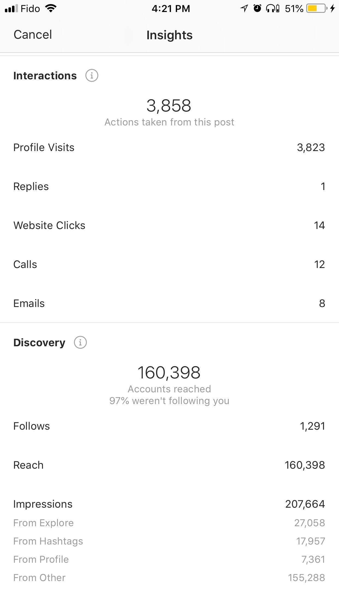
Task: Tap the battery indicator icon
Action: [317, 9]
